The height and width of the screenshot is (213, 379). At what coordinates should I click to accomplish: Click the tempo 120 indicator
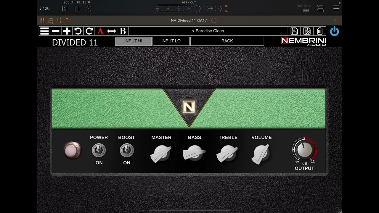tap(44, 8)
